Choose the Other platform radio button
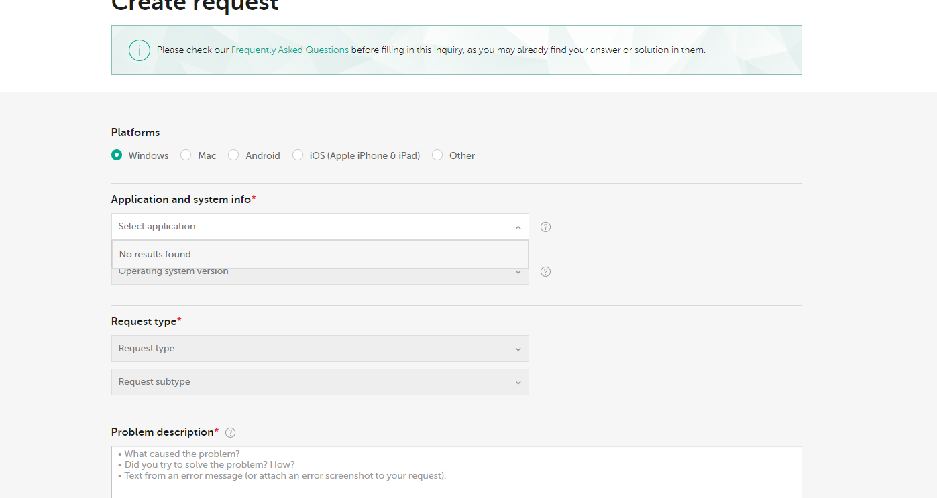This screenshot has width=937, height=498. click(x=437, y=155)
